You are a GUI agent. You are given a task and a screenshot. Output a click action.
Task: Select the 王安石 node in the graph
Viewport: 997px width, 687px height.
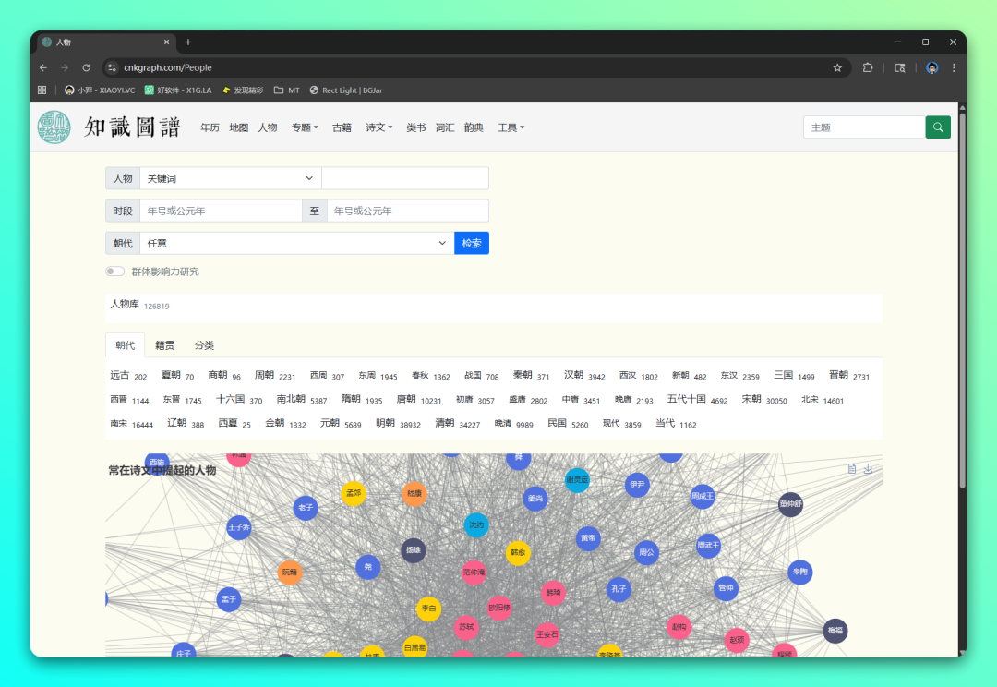pos(547,634)
